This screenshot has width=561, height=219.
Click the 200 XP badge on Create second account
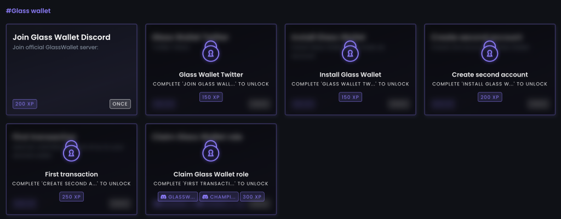[x=490, y=97]
